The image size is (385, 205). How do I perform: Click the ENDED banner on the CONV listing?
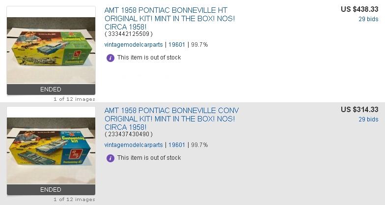[x=51, y=190]
